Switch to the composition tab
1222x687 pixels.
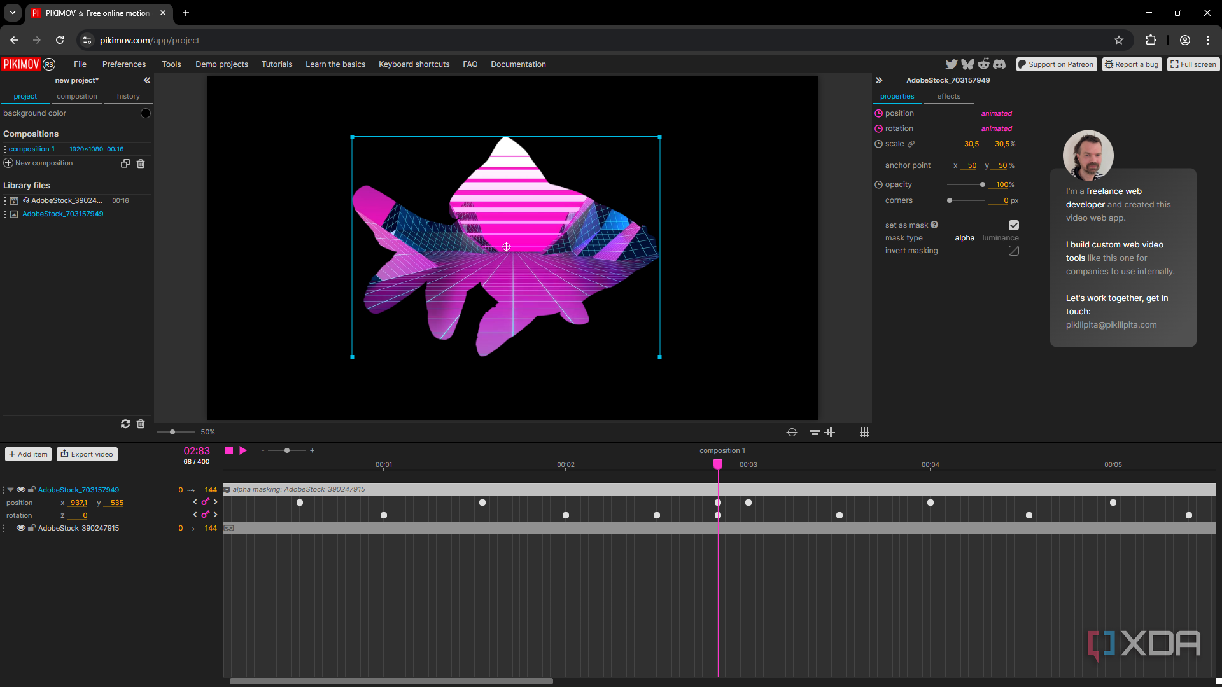77,96
